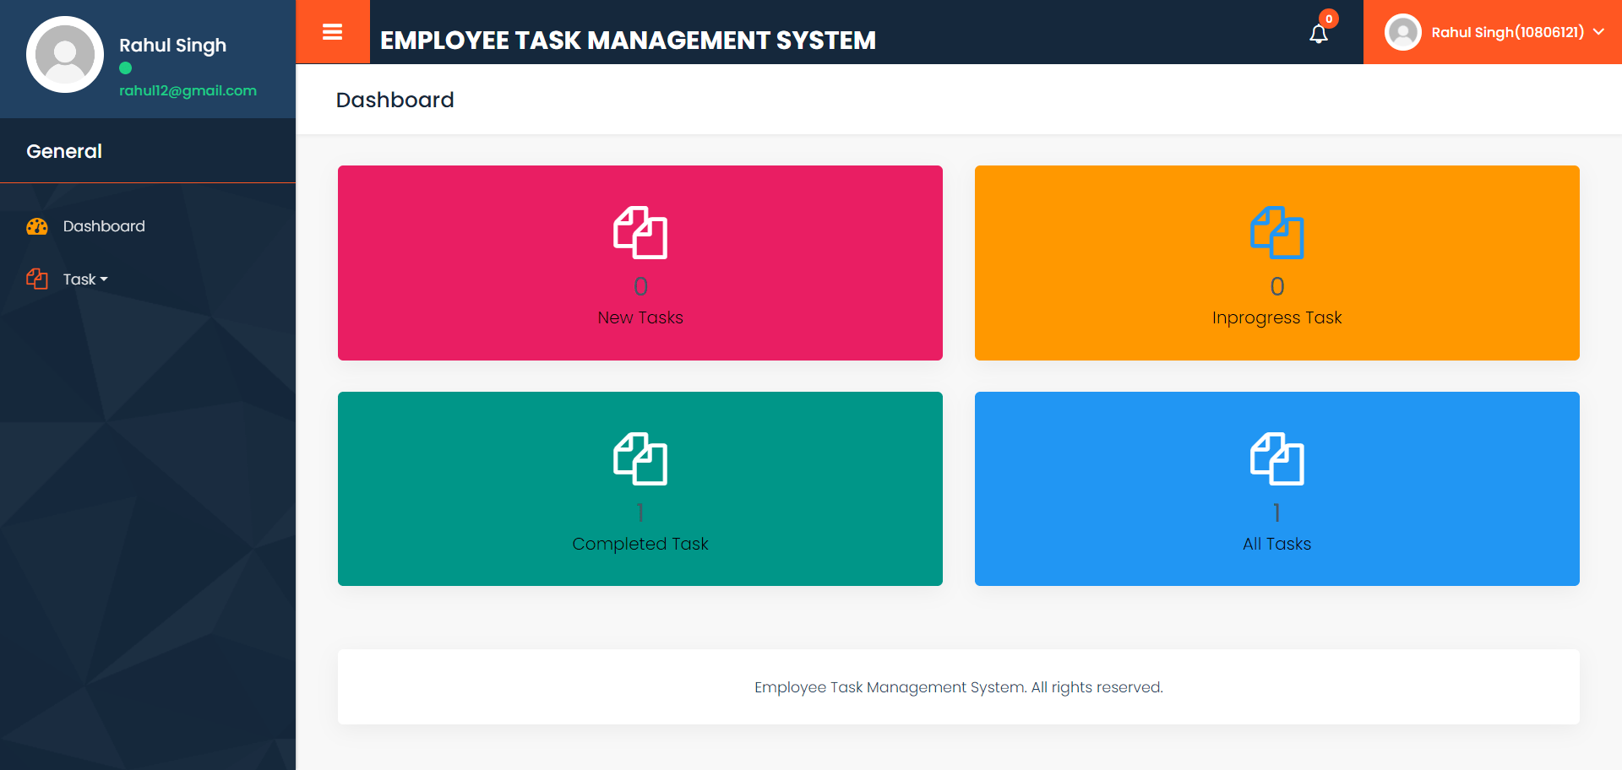Click the Rahul Singh profile picture in sidebar
Viewport: 1622px width, 770px height.
[x=65, y=54]
